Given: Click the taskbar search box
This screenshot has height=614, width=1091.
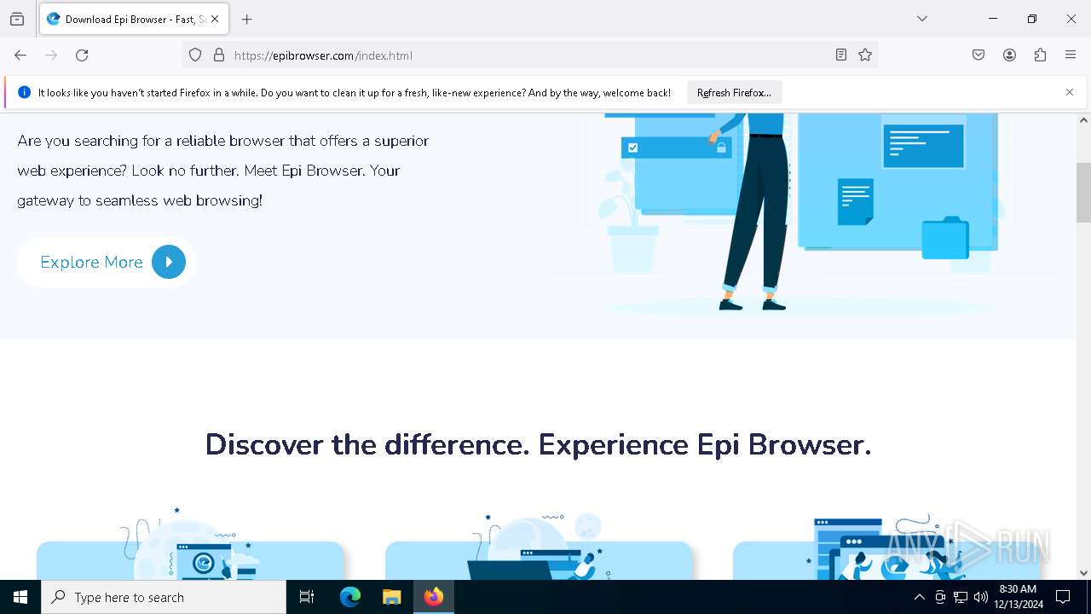Looking at the screenshot, I should (164, 597).
